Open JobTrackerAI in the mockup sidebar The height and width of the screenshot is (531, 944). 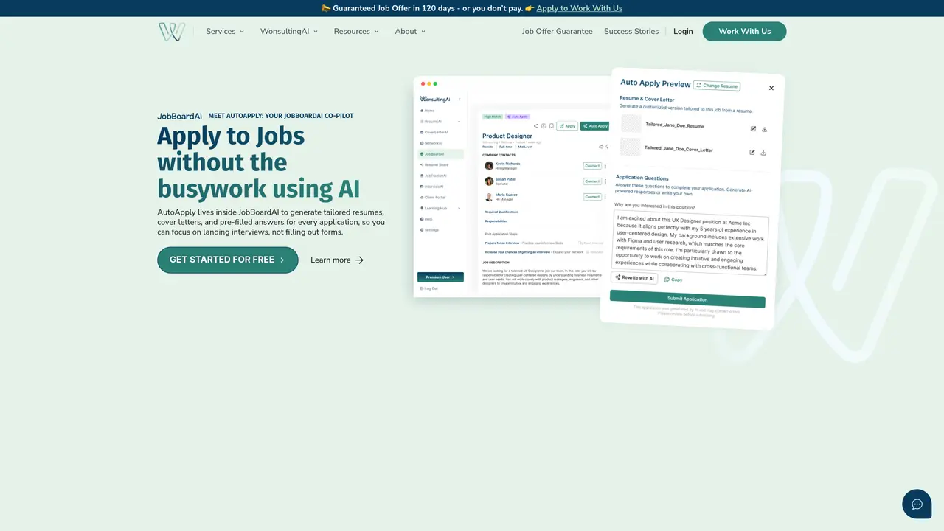pyautogui.click(x=433, y=176)
